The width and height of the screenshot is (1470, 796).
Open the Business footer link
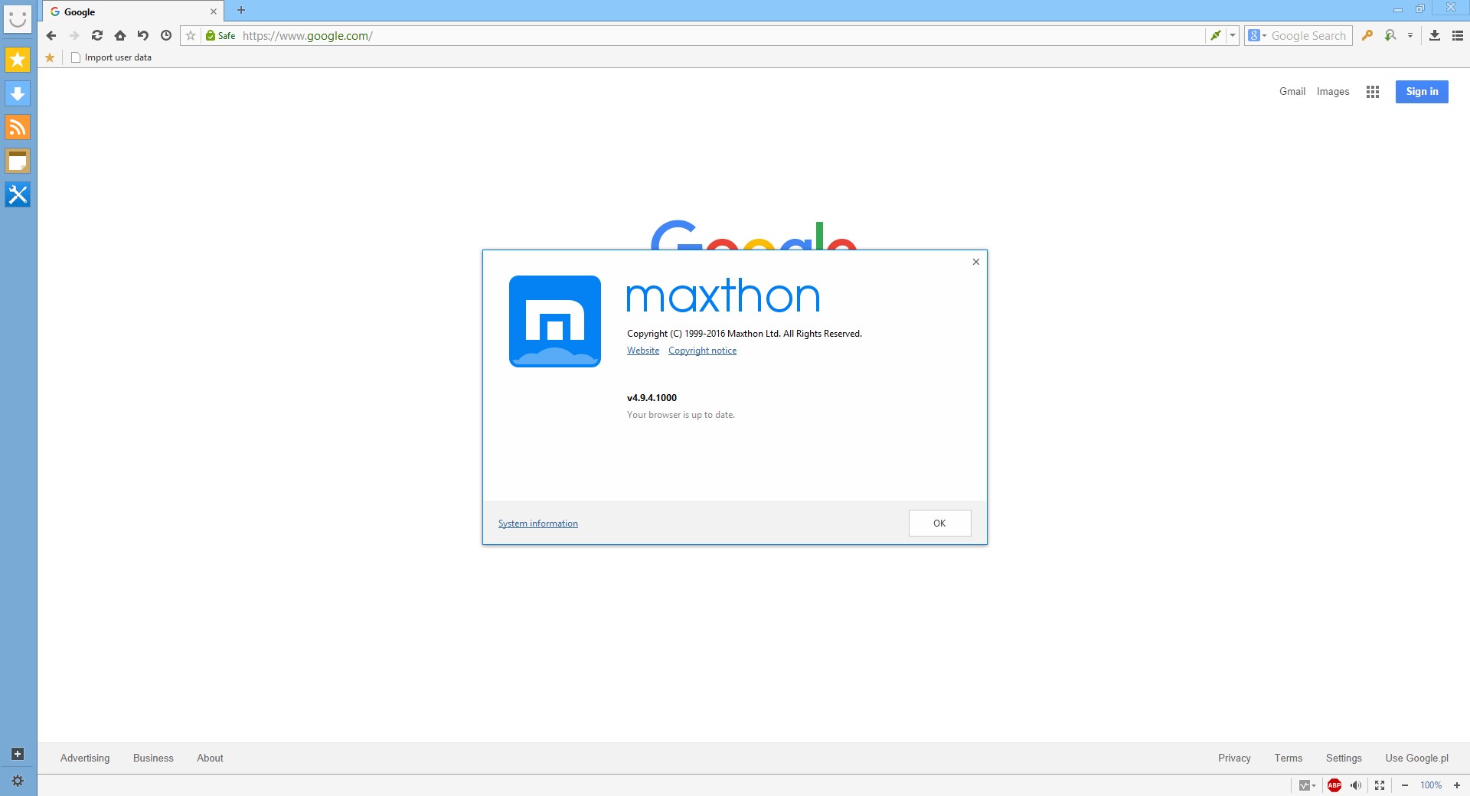coord(153,758)
